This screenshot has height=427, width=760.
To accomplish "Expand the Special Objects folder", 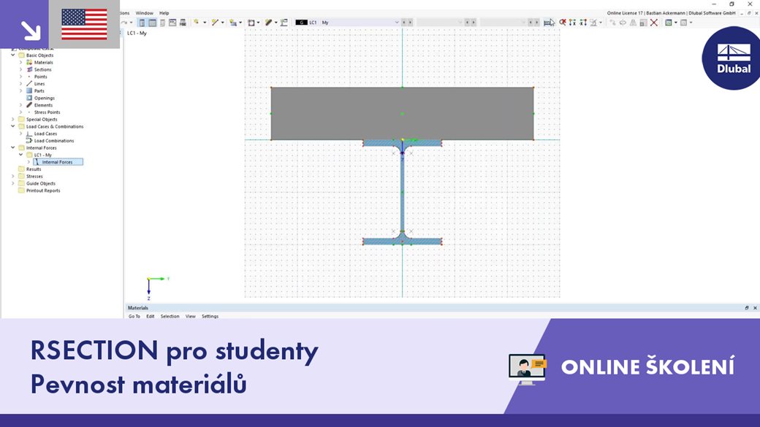I will pyautogui.click(x=13, y=119).
